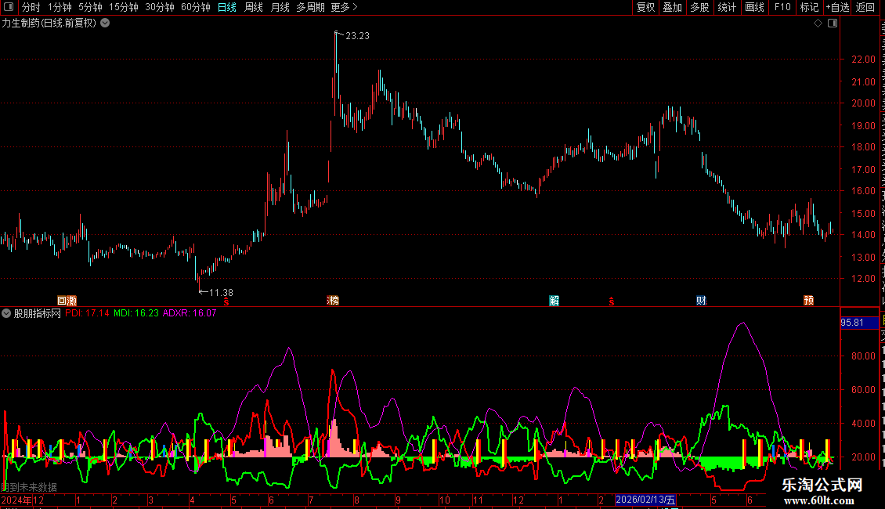This screenshot has width=885, height=509.
Task: Expand the 股朋指标网 indicator menu arrow
Action: 6,313
